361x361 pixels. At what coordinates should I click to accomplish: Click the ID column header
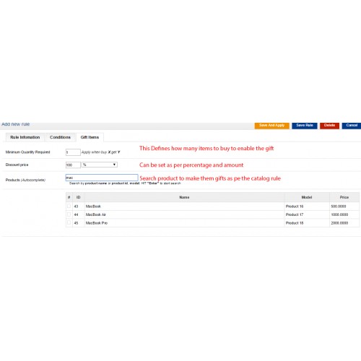78,197
